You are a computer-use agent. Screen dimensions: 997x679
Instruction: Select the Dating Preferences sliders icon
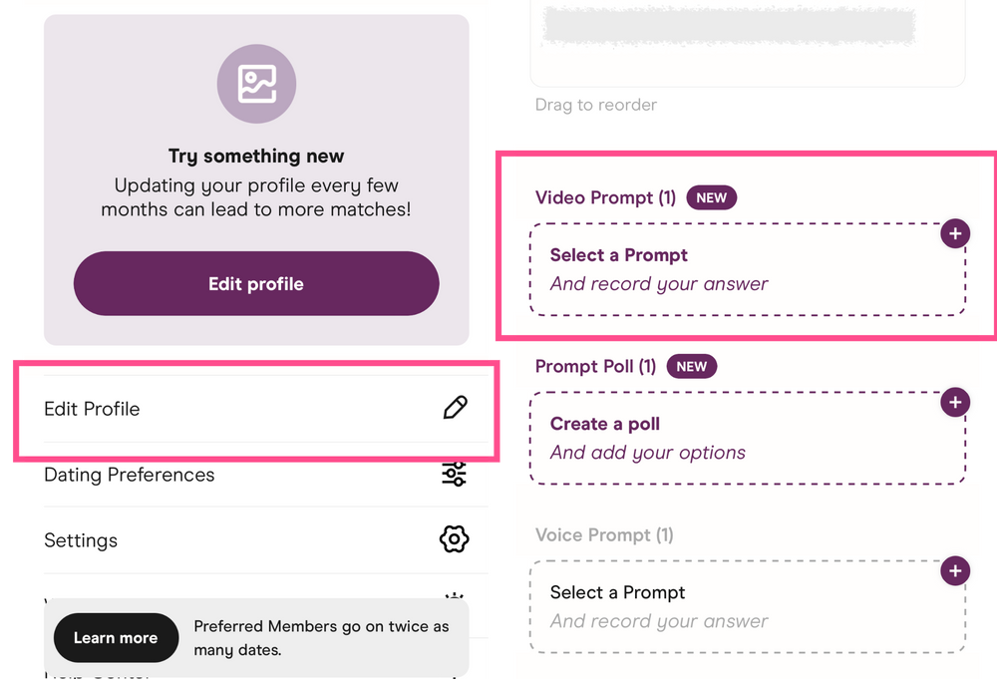click(454, 475)
